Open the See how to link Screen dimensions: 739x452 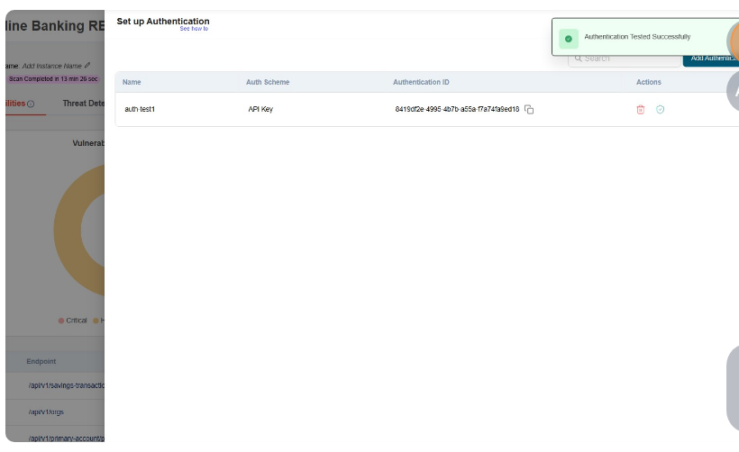pyautogui.click(x=194, y=29)
